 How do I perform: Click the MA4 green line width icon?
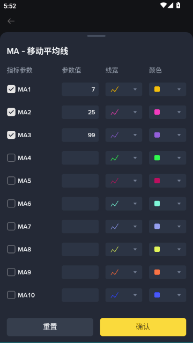point(114,158)
